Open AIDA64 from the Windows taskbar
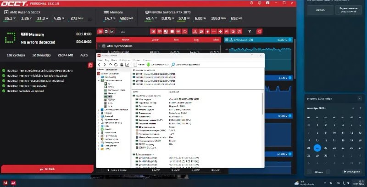 click(x=5, y=183)
